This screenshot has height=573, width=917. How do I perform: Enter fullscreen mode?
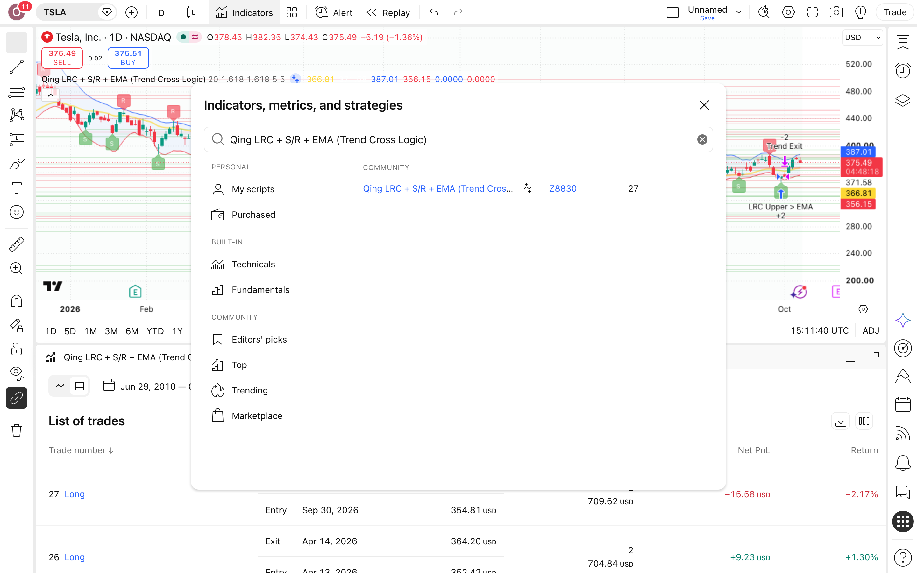(812, 12)
